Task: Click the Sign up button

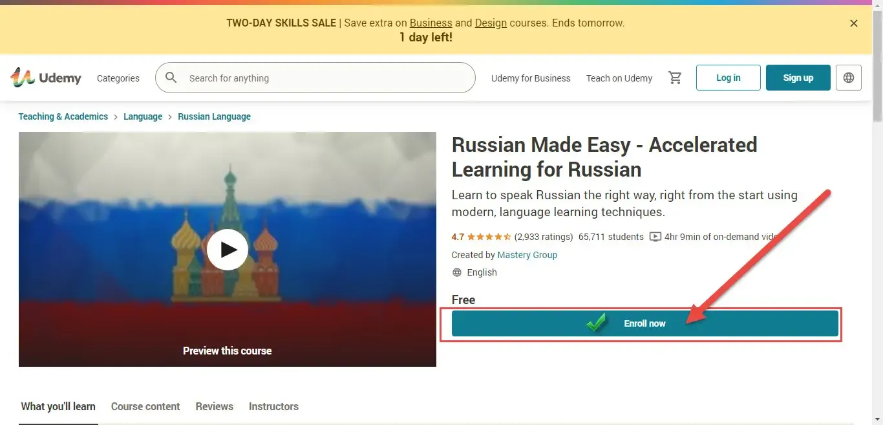Action: (798, 78)
